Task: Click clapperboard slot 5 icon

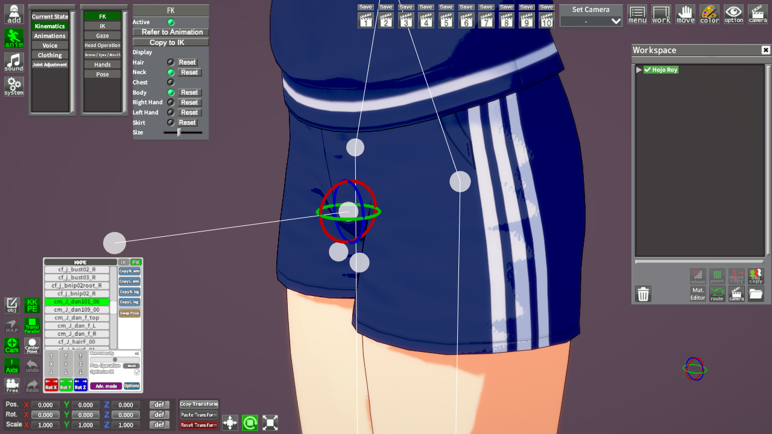Action: coord(446,20)
